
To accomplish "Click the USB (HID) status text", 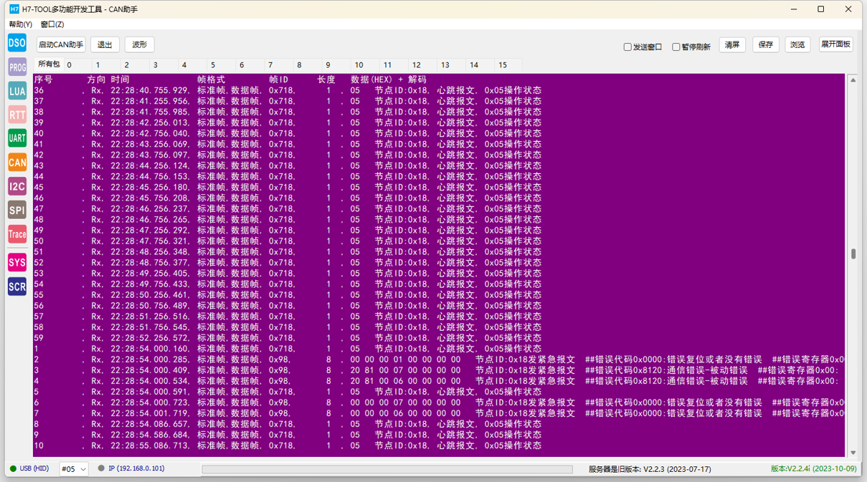I will (x=34, y=469).
